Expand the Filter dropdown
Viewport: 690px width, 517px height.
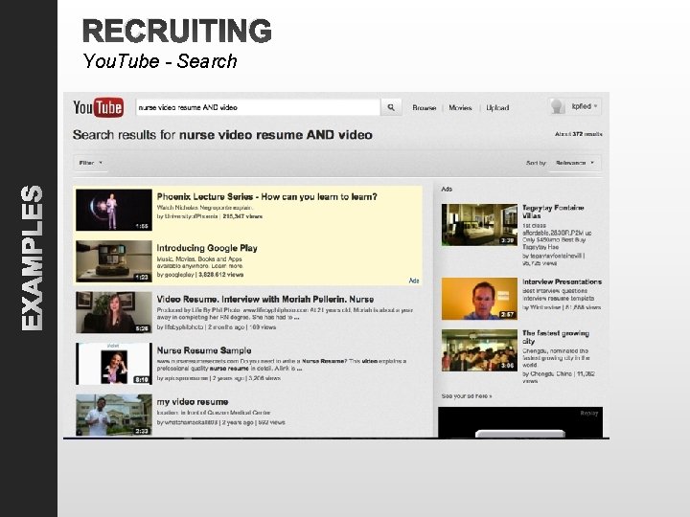[91, 163]
